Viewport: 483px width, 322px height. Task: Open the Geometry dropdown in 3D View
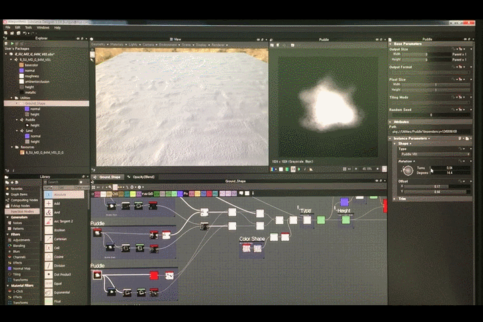click(x=99, y=45)
